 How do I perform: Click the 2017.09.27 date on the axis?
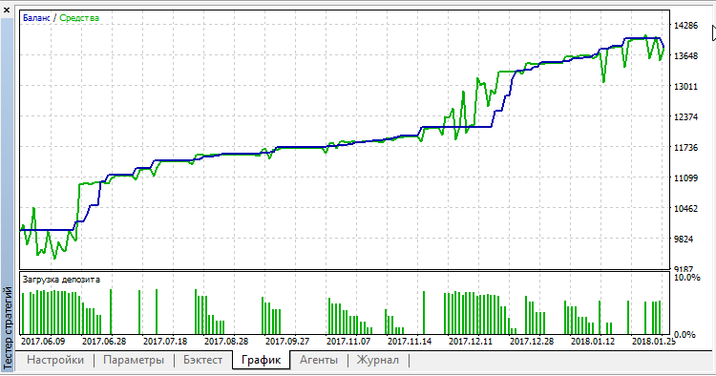[x=287, y=342]
